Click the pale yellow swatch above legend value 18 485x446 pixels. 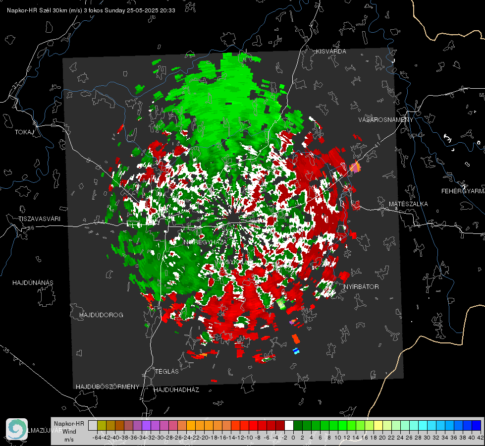pyautogui.click(x=378, y=426)
